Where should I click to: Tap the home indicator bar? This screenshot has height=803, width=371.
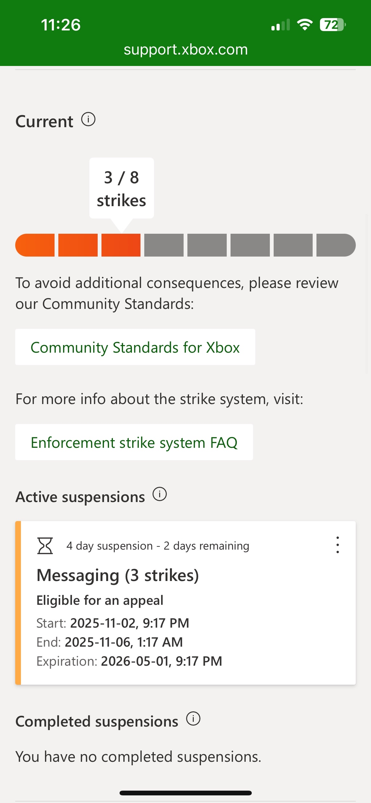pos(185,793)
